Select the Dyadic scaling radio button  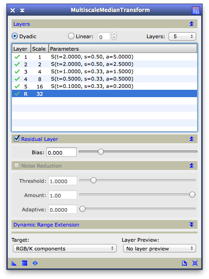pyautogui.click(x=15, y=36)
